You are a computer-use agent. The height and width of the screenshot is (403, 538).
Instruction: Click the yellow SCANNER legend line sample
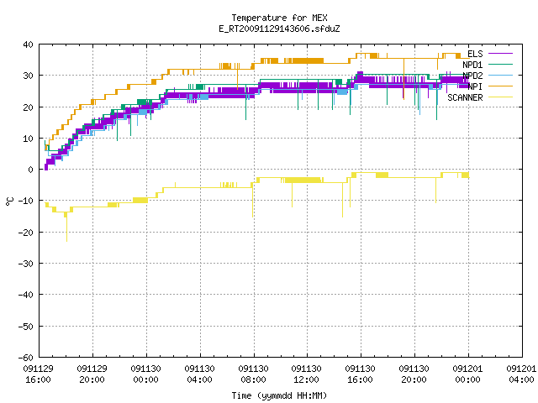(x=500, y=97)
